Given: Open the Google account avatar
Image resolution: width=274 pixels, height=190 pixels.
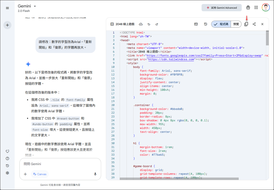Looking at the screenshot, I should tap(266, 8).
